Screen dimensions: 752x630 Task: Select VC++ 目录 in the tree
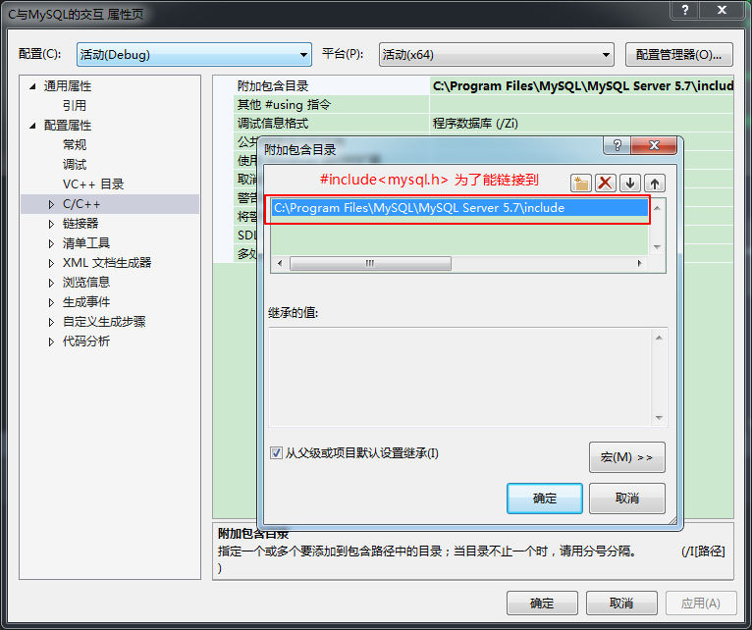click(93, 184)
